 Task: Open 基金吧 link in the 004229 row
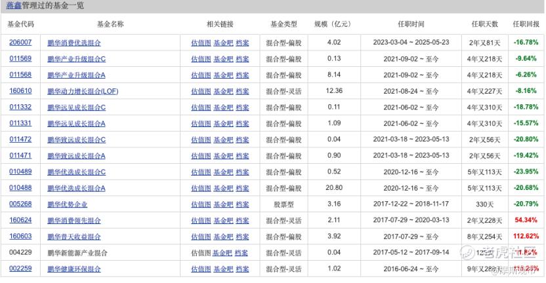point(222,253)
